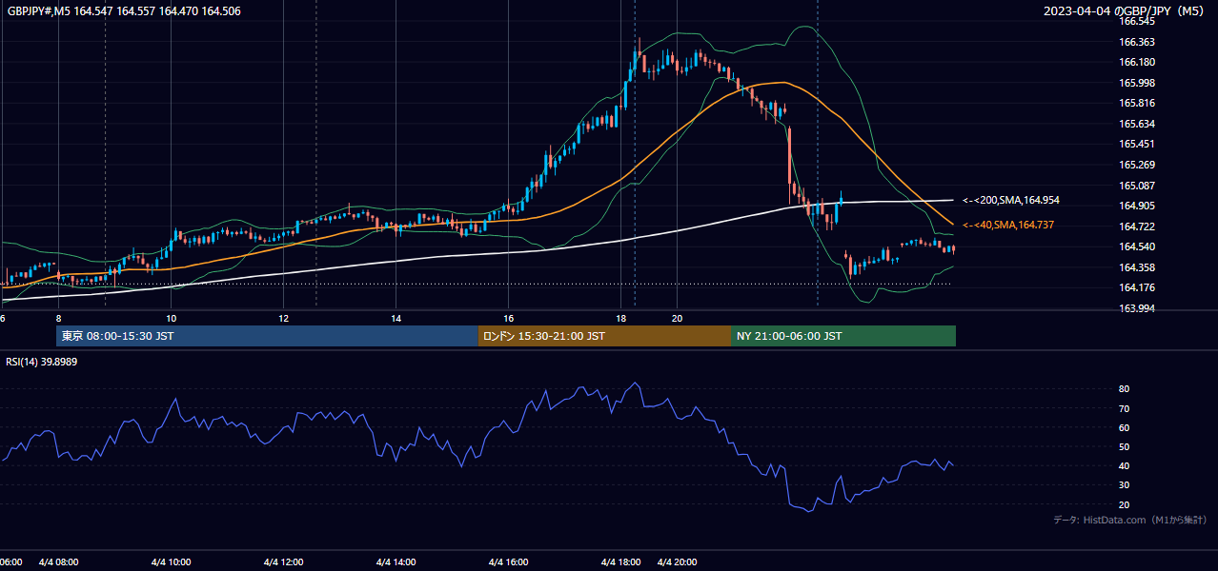Click hour label 14 under the price chart
Viewport: 1218px width, 571px height.
(x=396, y=318)
